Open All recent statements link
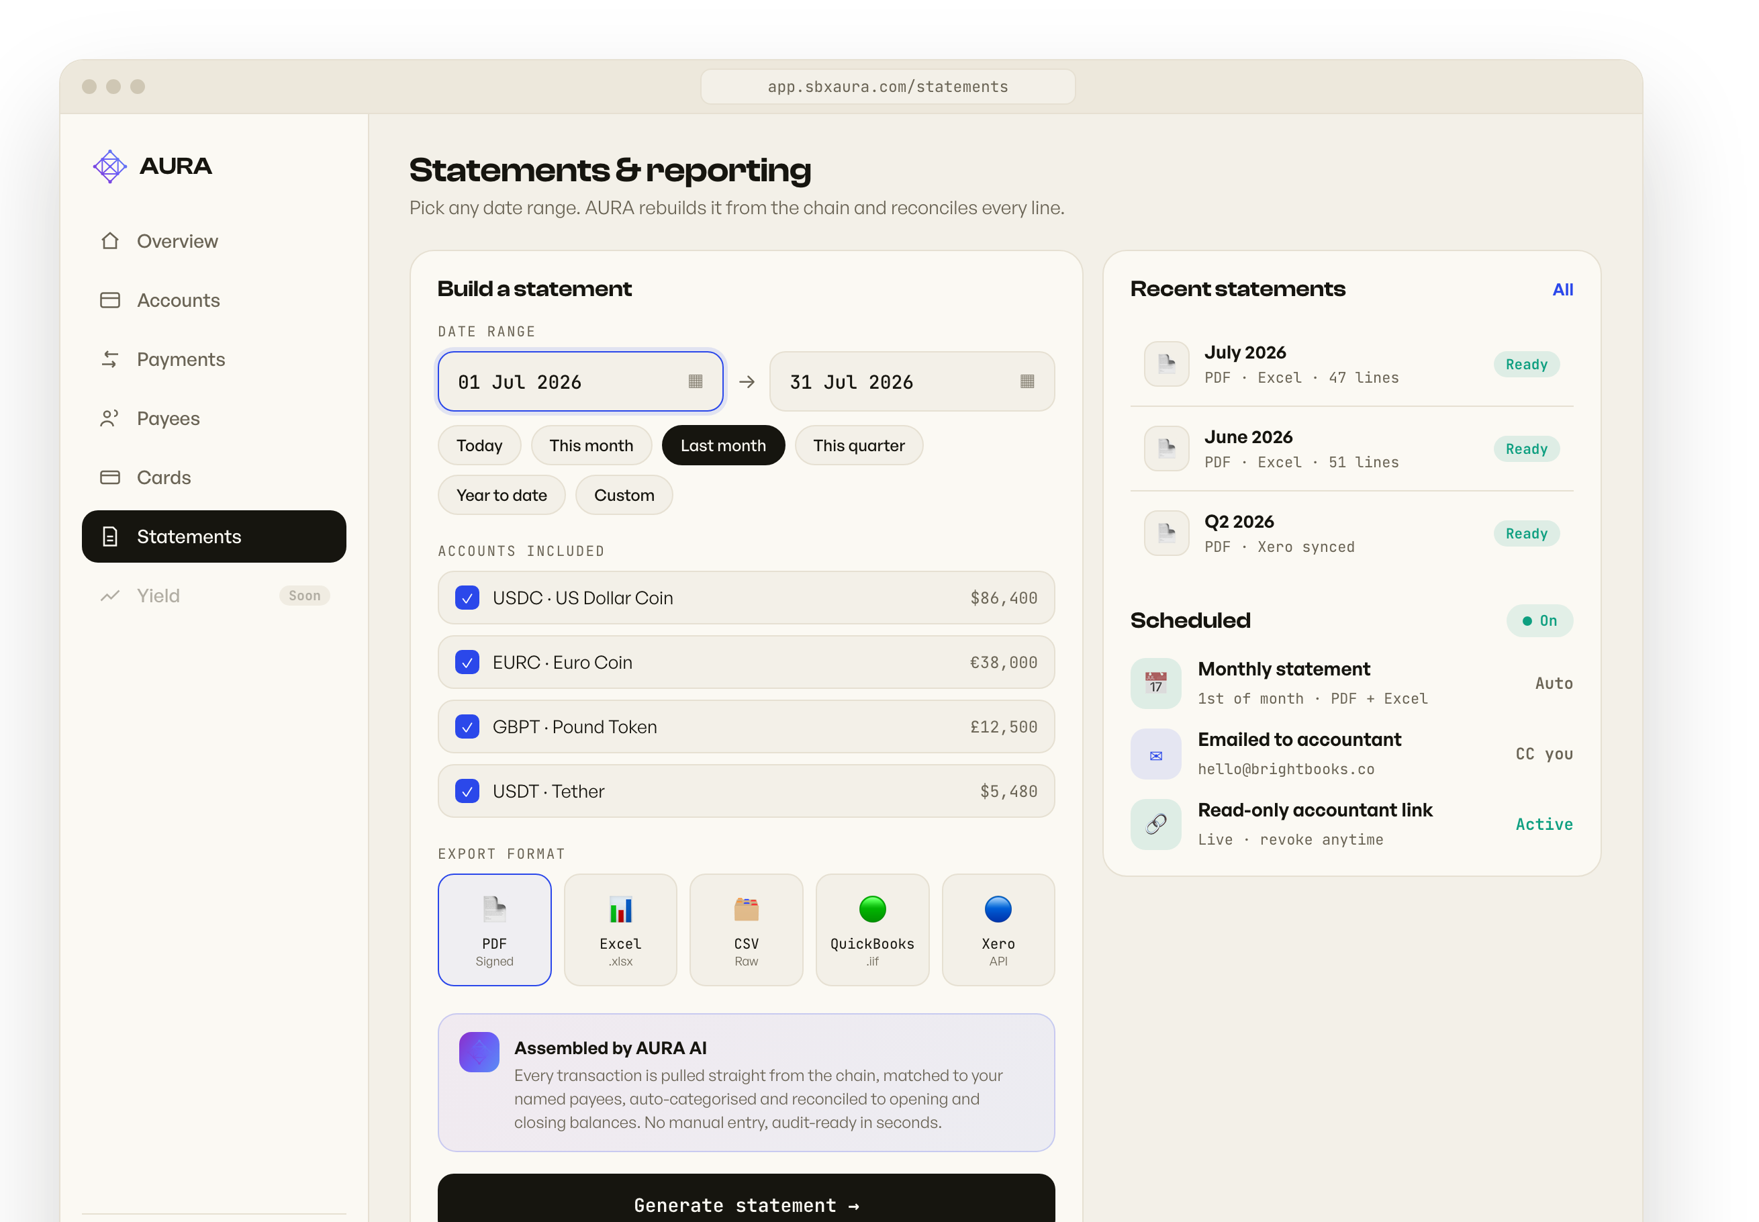Screen dimensions: 1759x1222 click(1562, 289)
